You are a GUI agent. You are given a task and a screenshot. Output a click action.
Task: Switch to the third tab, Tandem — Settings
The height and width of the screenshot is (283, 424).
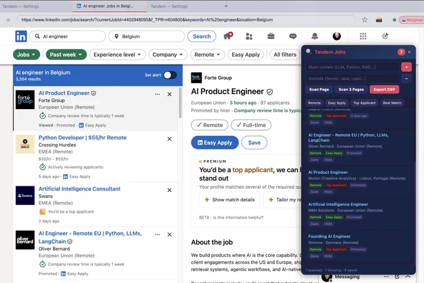(169, 6)
